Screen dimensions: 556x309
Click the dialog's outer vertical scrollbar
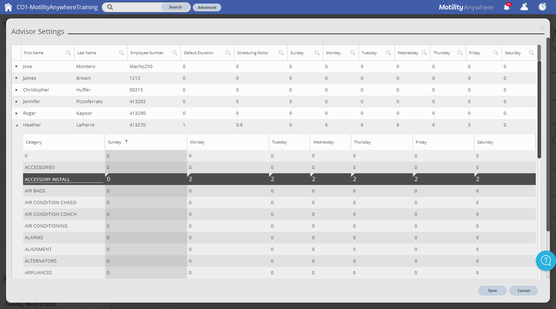click(x=548, y=135)
